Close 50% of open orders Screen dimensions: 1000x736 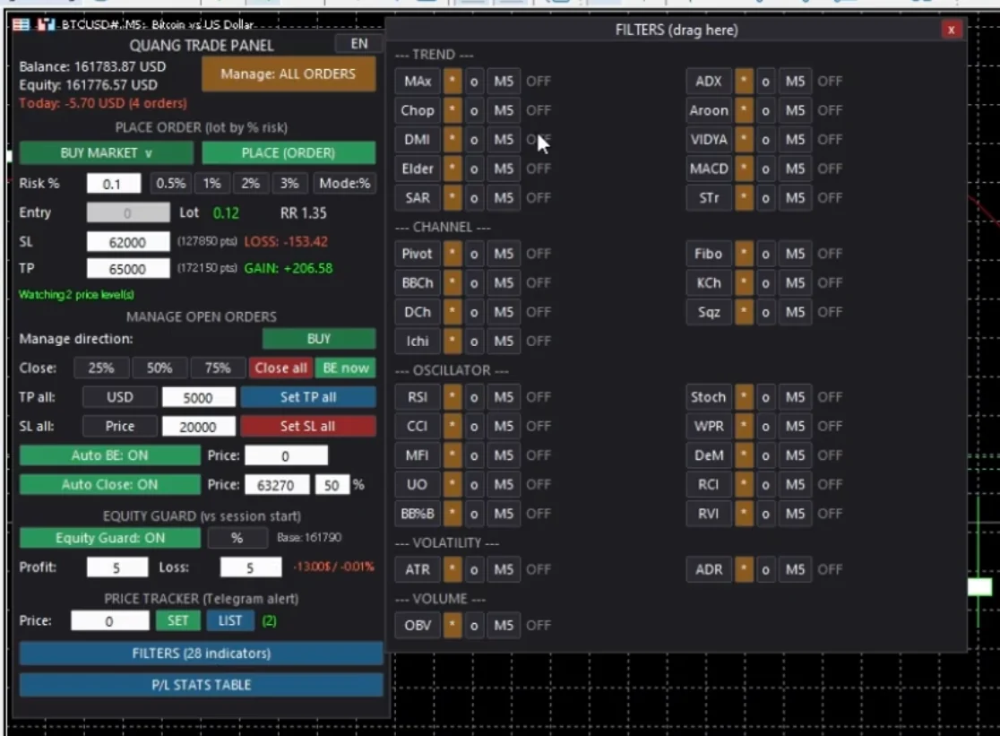coord(159,368)
